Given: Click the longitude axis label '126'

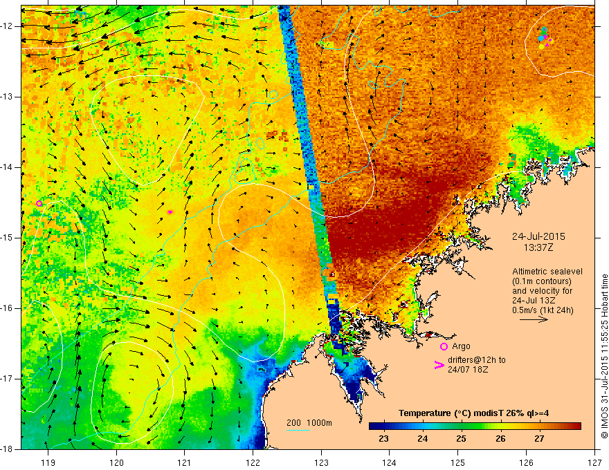Looking at the screenshot, I should pyautogui.click(x=526, y=462).
